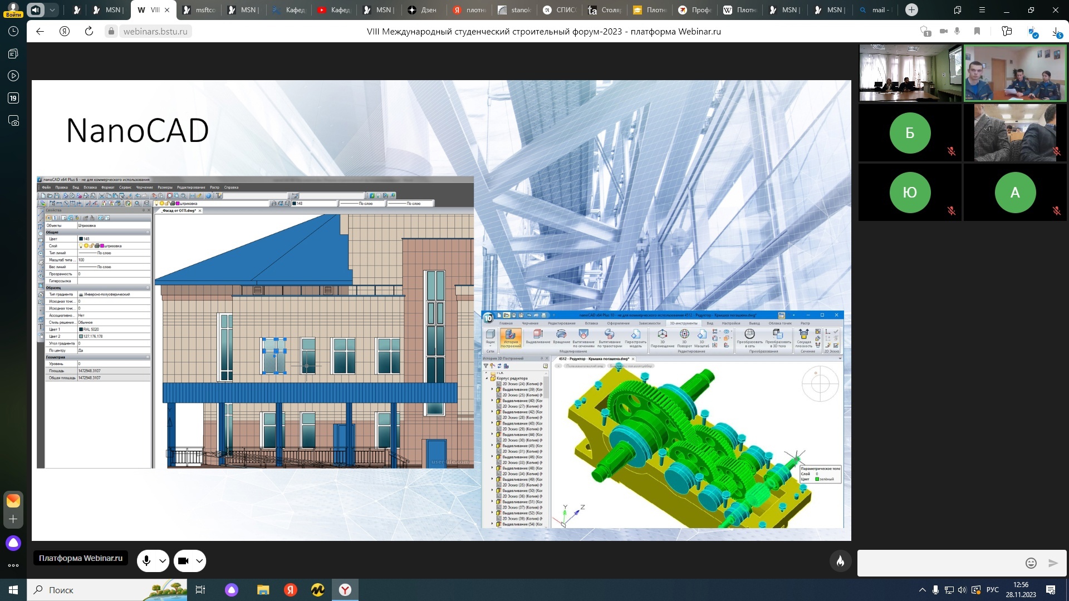The width and height of the screenshot is (1069, 601).
Task: Open the Protect shield icon with badge 1
Action: tap(925, 32)
